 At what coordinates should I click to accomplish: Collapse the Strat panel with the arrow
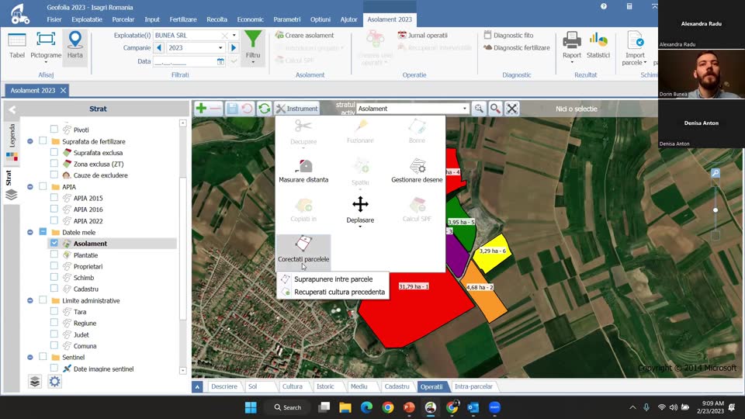tap(12, 109)
